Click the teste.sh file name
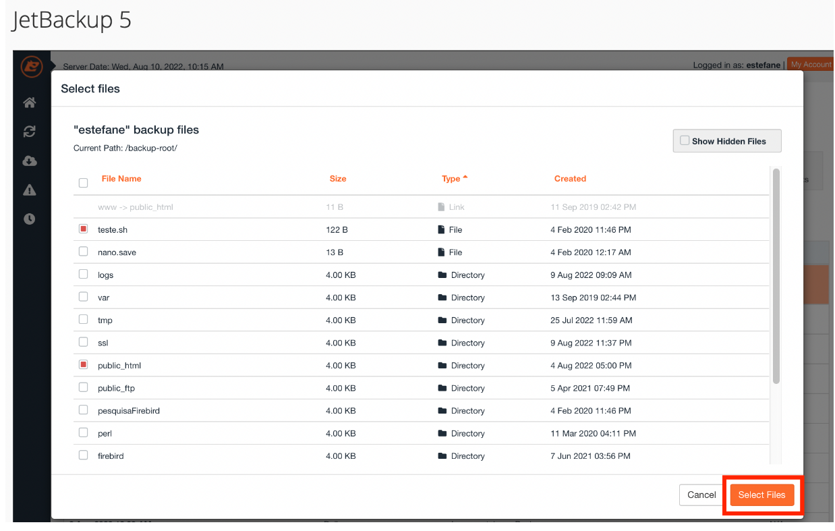Screen dimensions: 835x531 click(x=113, y=230)
